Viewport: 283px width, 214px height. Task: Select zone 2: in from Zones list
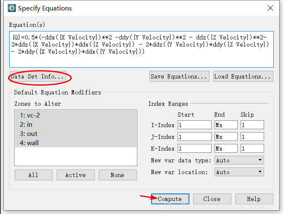(x=76, y=124)
